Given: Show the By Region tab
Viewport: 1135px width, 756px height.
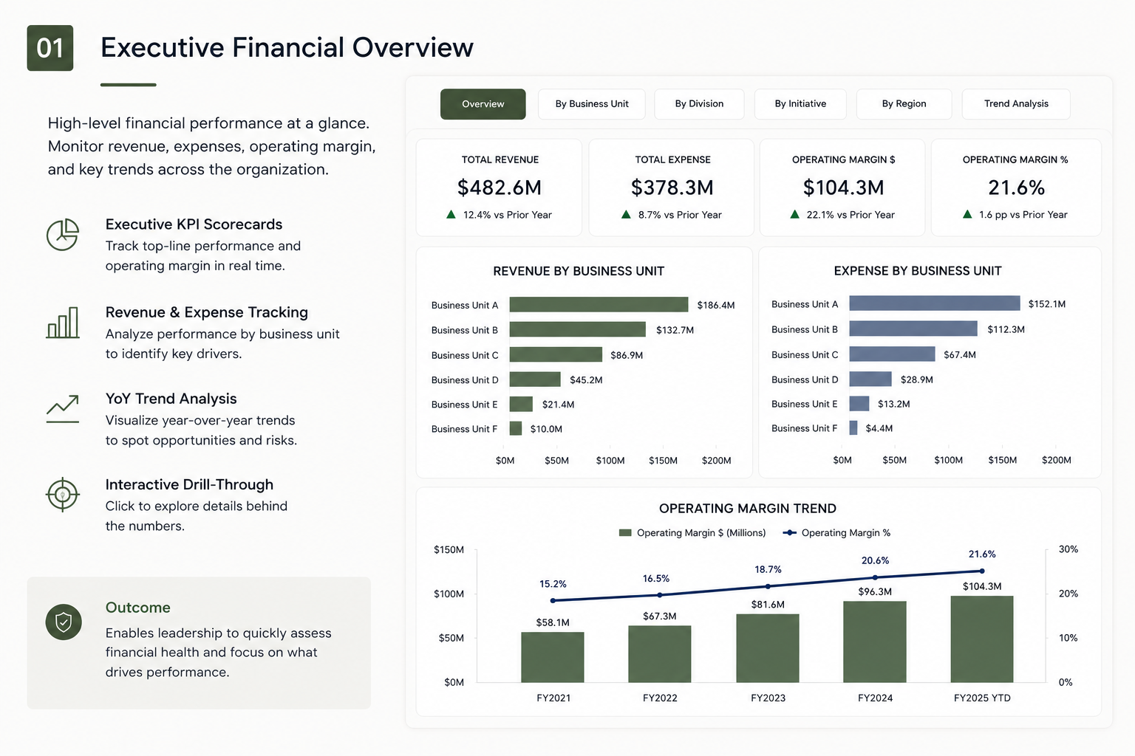Looking at the screenshot, I should (904, 104).
